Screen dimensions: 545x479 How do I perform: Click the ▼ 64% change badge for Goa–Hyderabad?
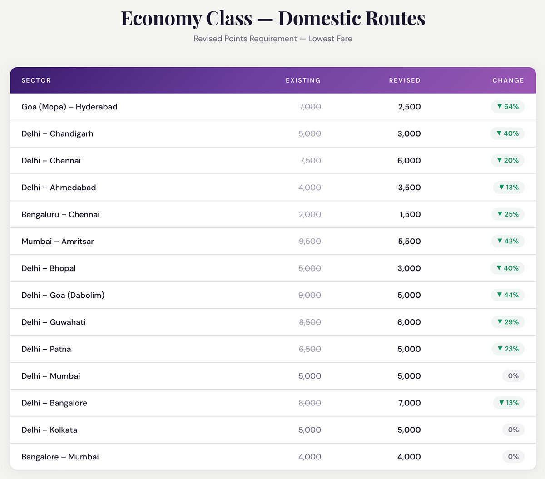click(507, 107)
